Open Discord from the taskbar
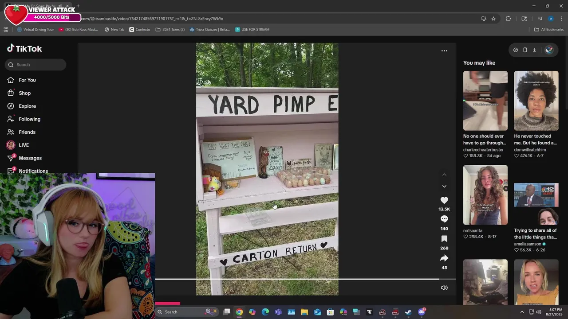Viewport: 568px width, 319px height. (422, 312)
